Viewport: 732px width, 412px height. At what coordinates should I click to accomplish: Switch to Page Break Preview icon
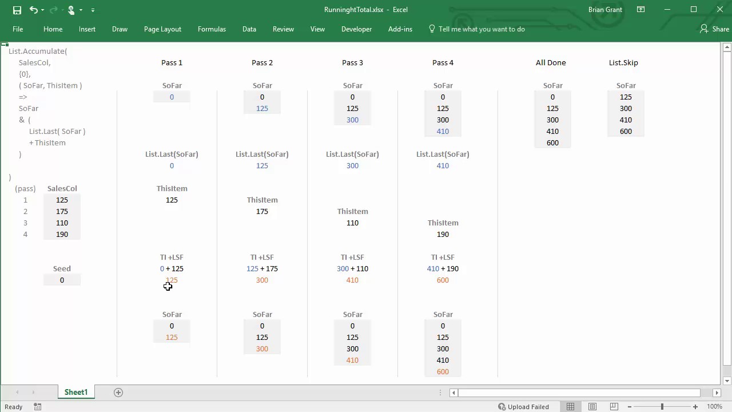614,407
